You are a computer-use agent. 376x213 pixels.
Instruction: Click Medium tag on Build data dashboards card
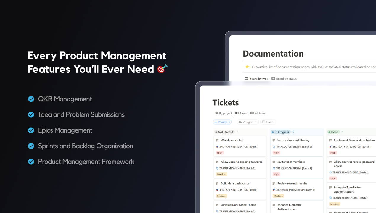pos(221,196)
